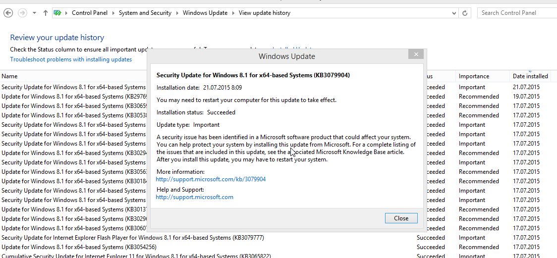Focus the Search Control Panel field
The height and width of the screenshot is (258, 557).
point(516,13)
